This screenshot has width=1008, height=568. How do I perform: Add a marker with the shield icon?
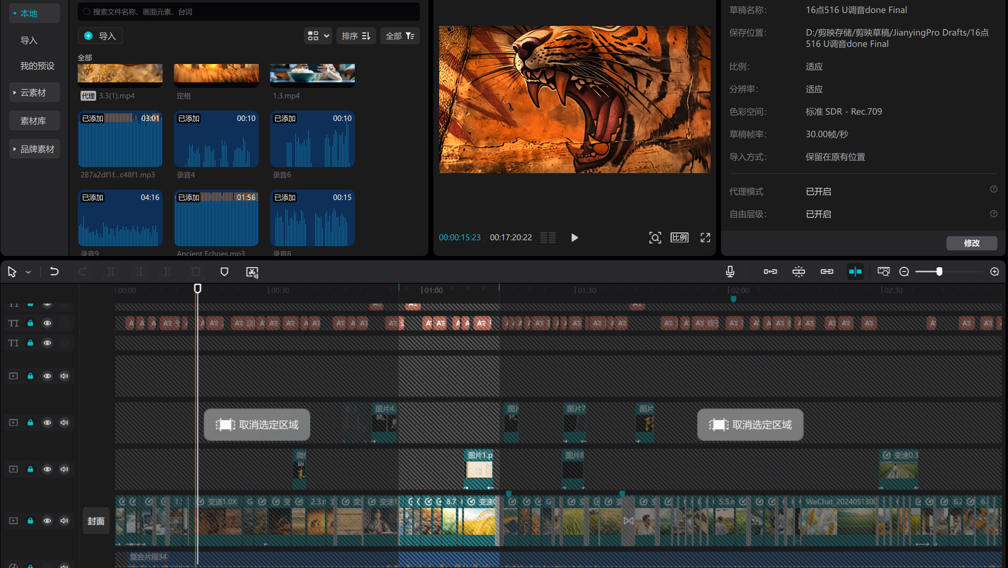tap(224, 272)
